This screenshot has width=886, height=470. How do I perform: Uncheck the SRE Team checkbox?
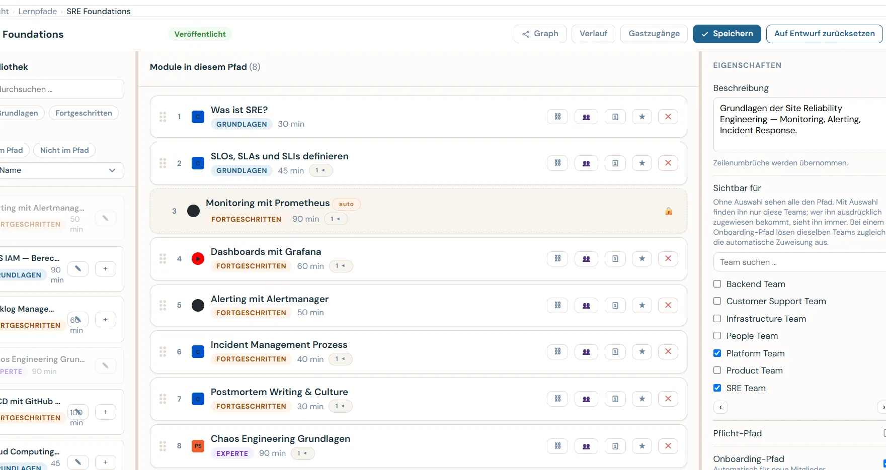[x=717, y=388]
